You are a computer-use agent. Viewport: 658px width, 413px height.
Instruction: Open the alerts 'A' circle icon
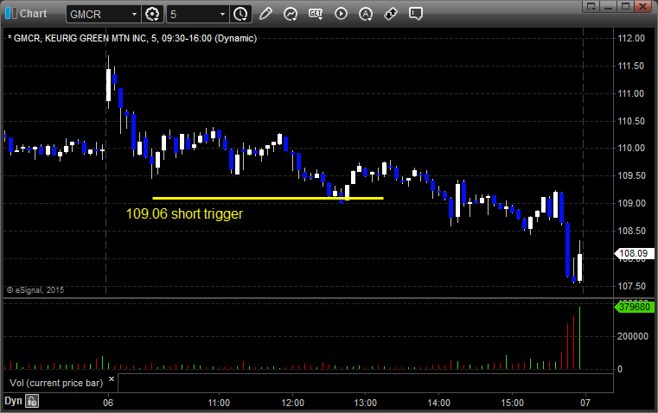tap(366, 14)
